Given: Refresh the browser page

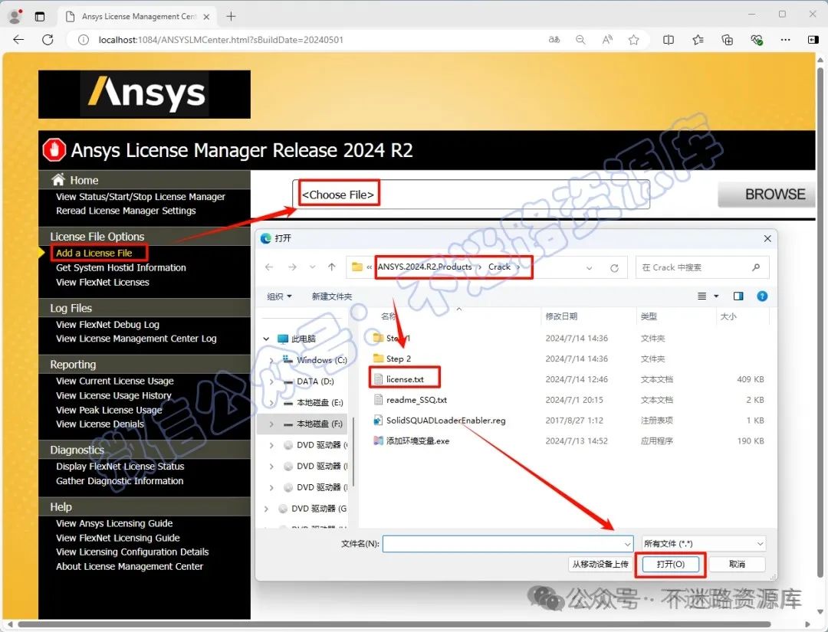Looking at the screenshot, I should [48, 40].
